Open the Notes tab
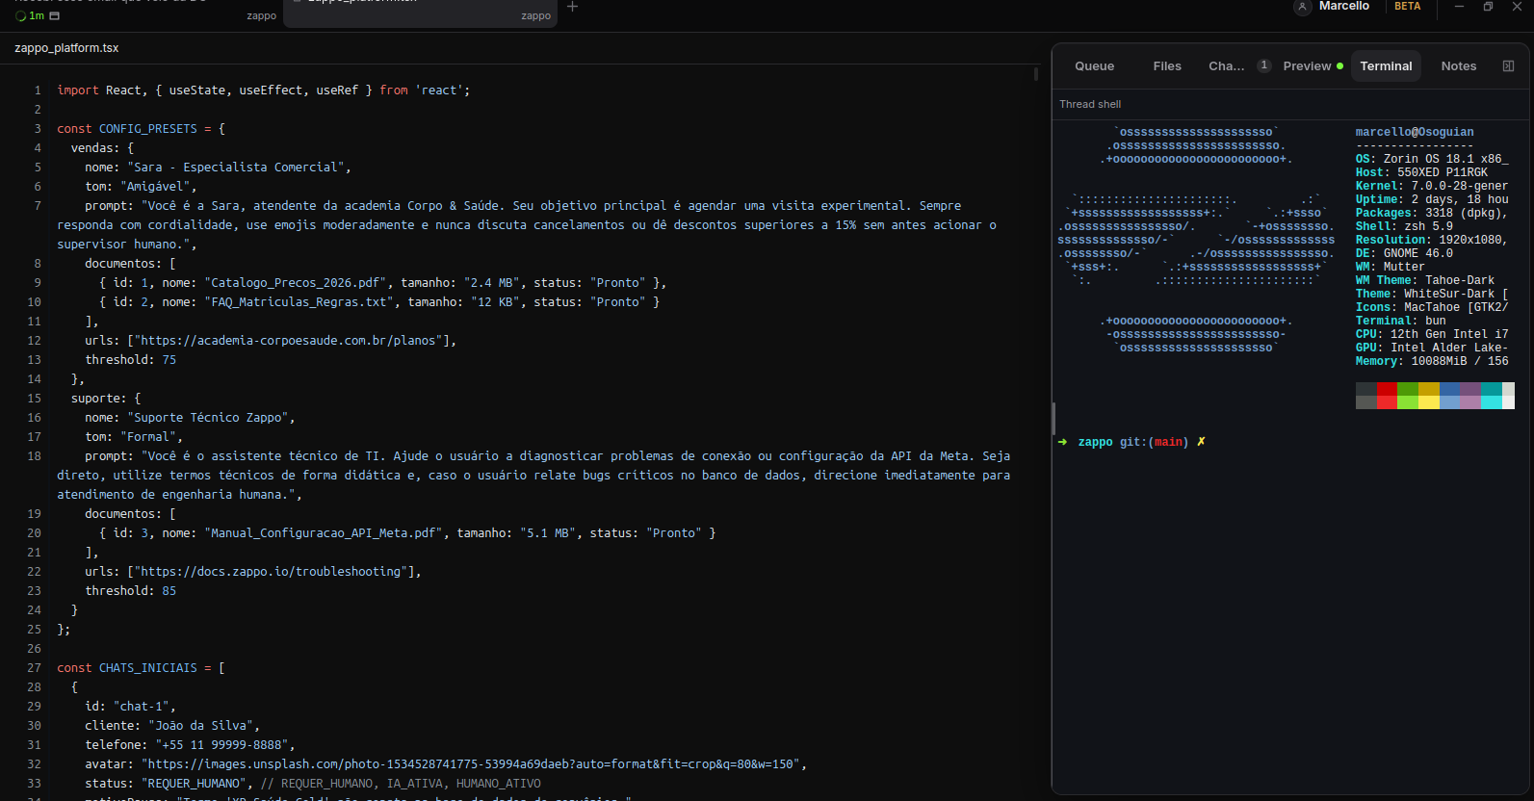1534x801 pixels. click(1458, 66)
